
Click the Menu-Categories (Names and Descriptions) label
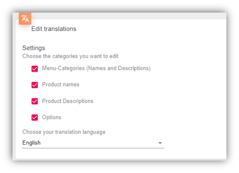(96, 68)
